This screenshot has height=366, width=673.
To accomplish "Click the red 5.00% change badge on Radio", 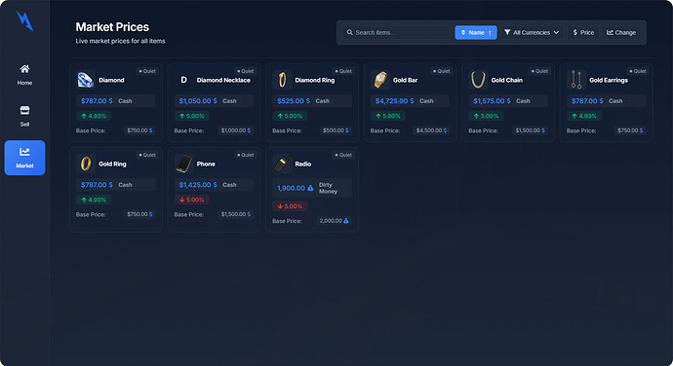I will tap(290, 206).
